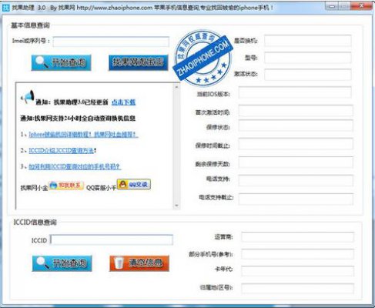Click the notice panel scrollbar down arrow

click(x=176, y=206)
